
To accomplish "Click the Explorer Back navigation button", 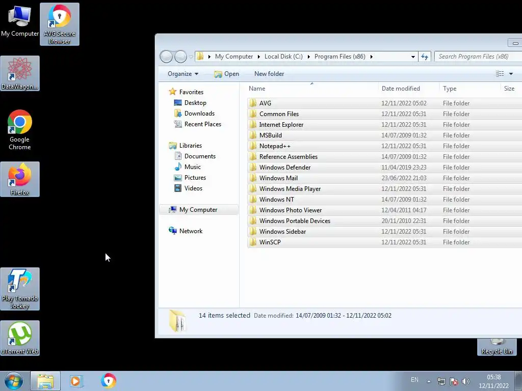I will 166,57.
